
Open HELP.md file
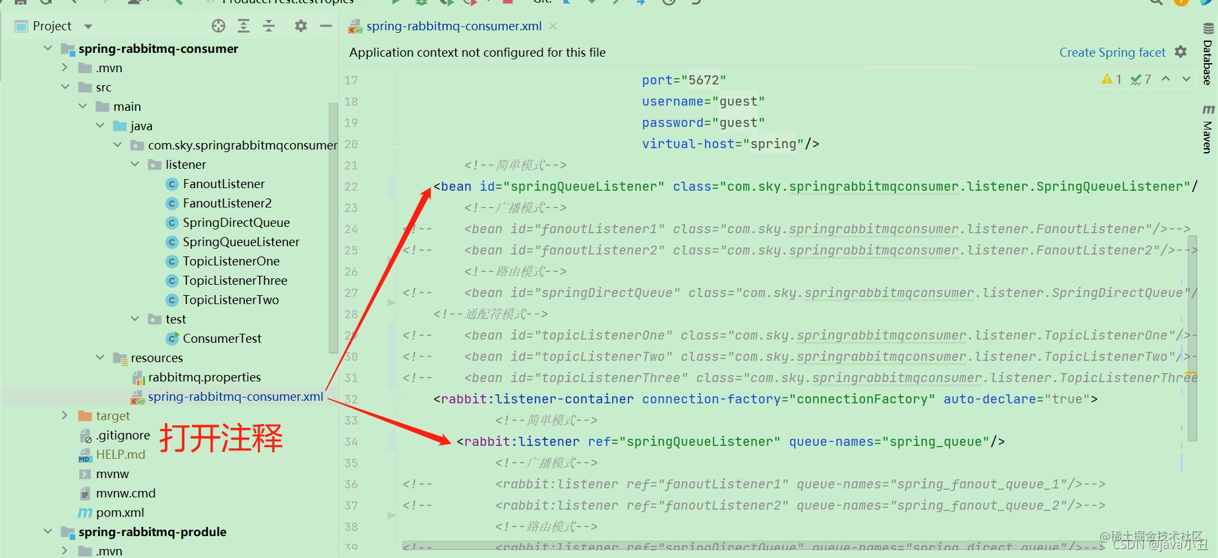click(x=121, y=454)
